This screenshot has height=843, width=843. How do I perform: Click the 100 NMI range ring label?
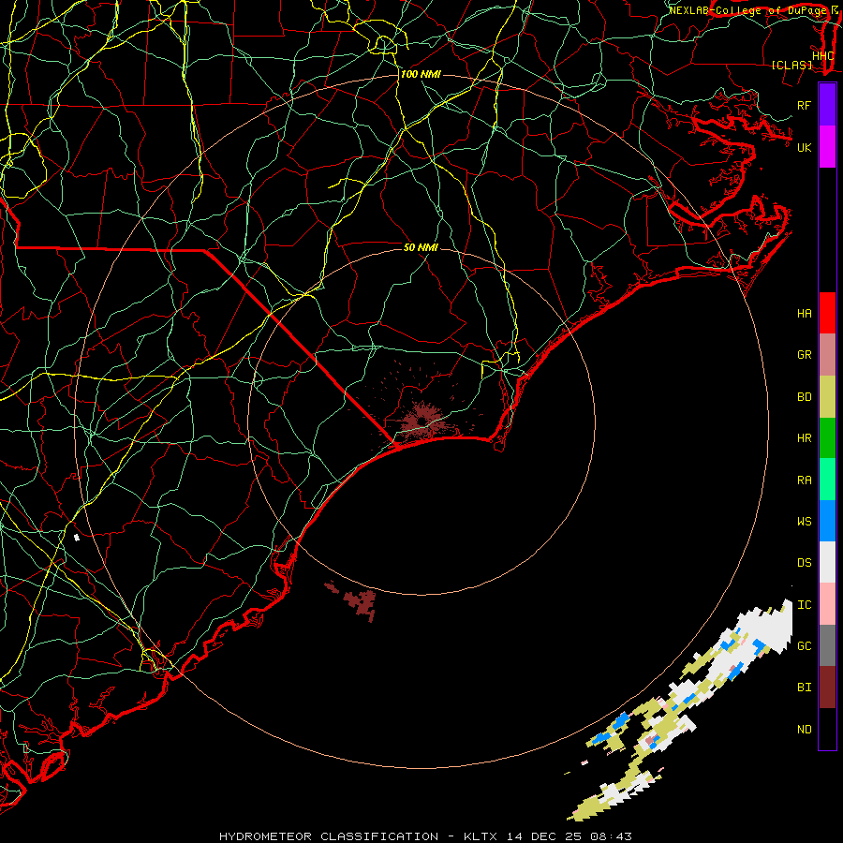pos(421,74)
